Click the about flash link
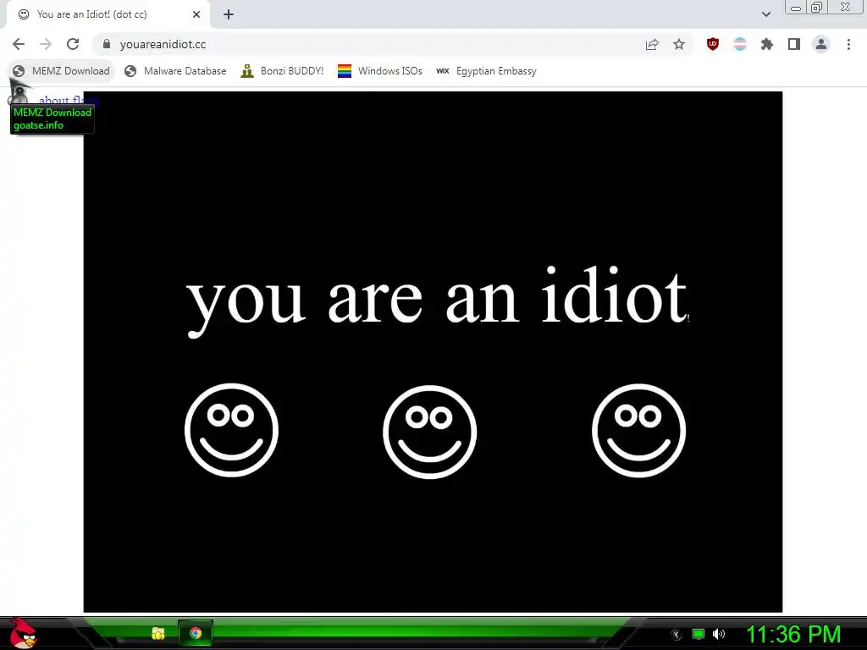 (68, 100)
